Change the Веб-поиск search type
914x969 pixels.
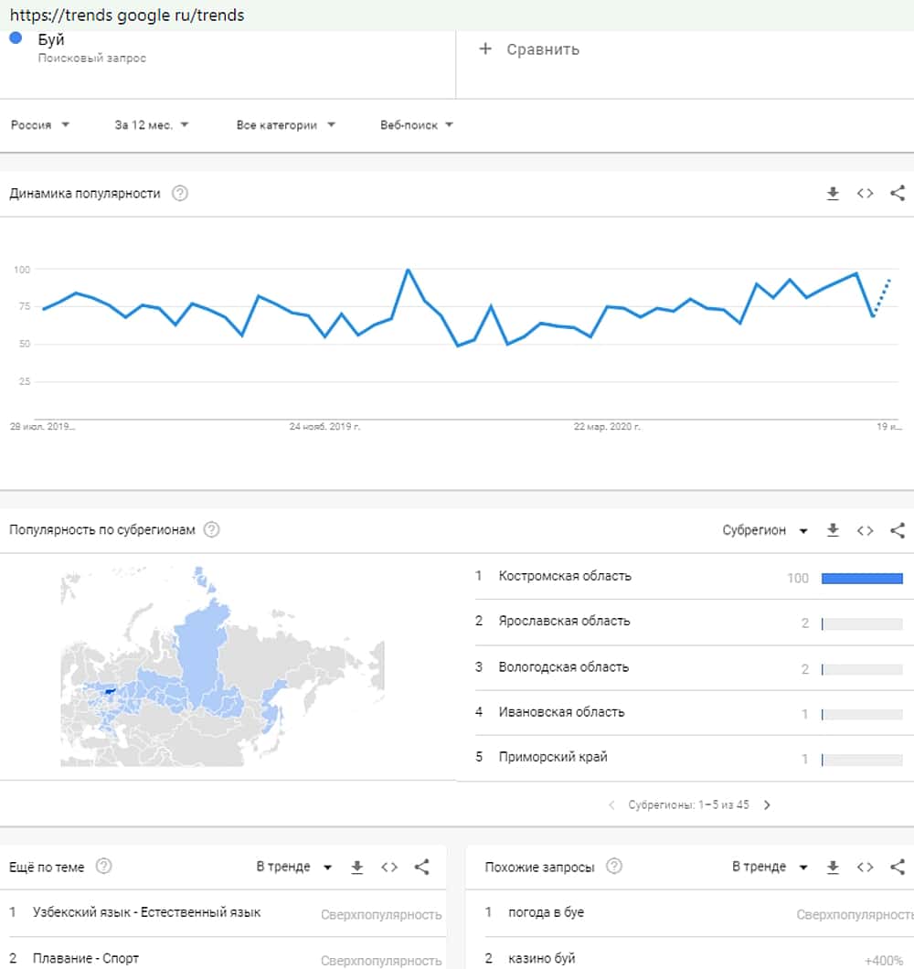[417, 125]
